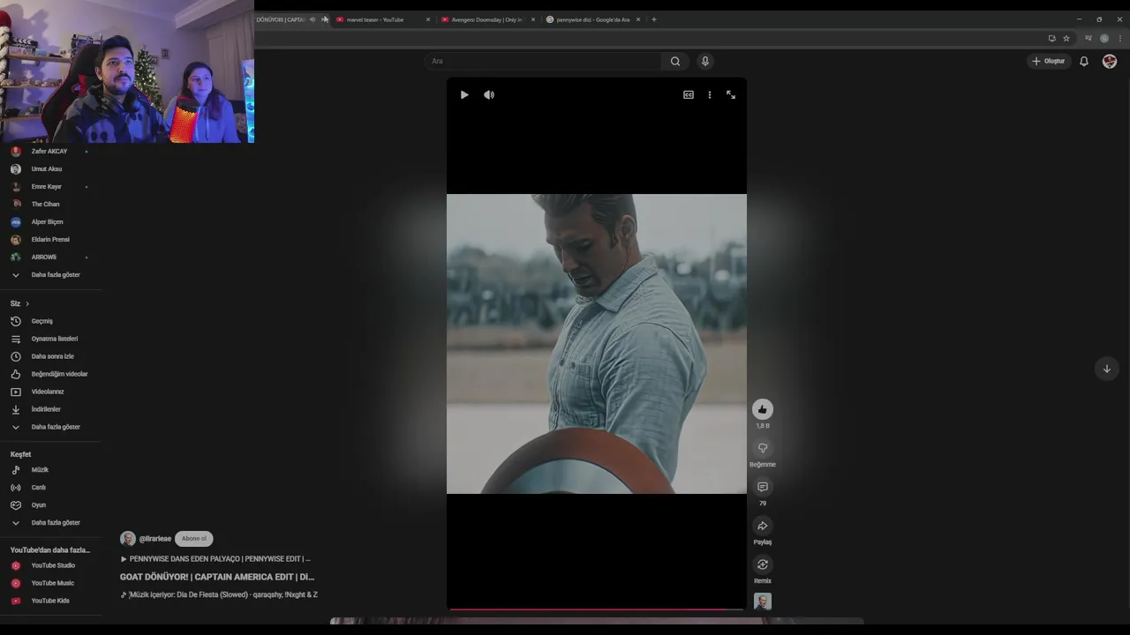Viewport: 1130px width, 635px height.
Task: Open Daha sonra izle list
Action: pos(51,356)
